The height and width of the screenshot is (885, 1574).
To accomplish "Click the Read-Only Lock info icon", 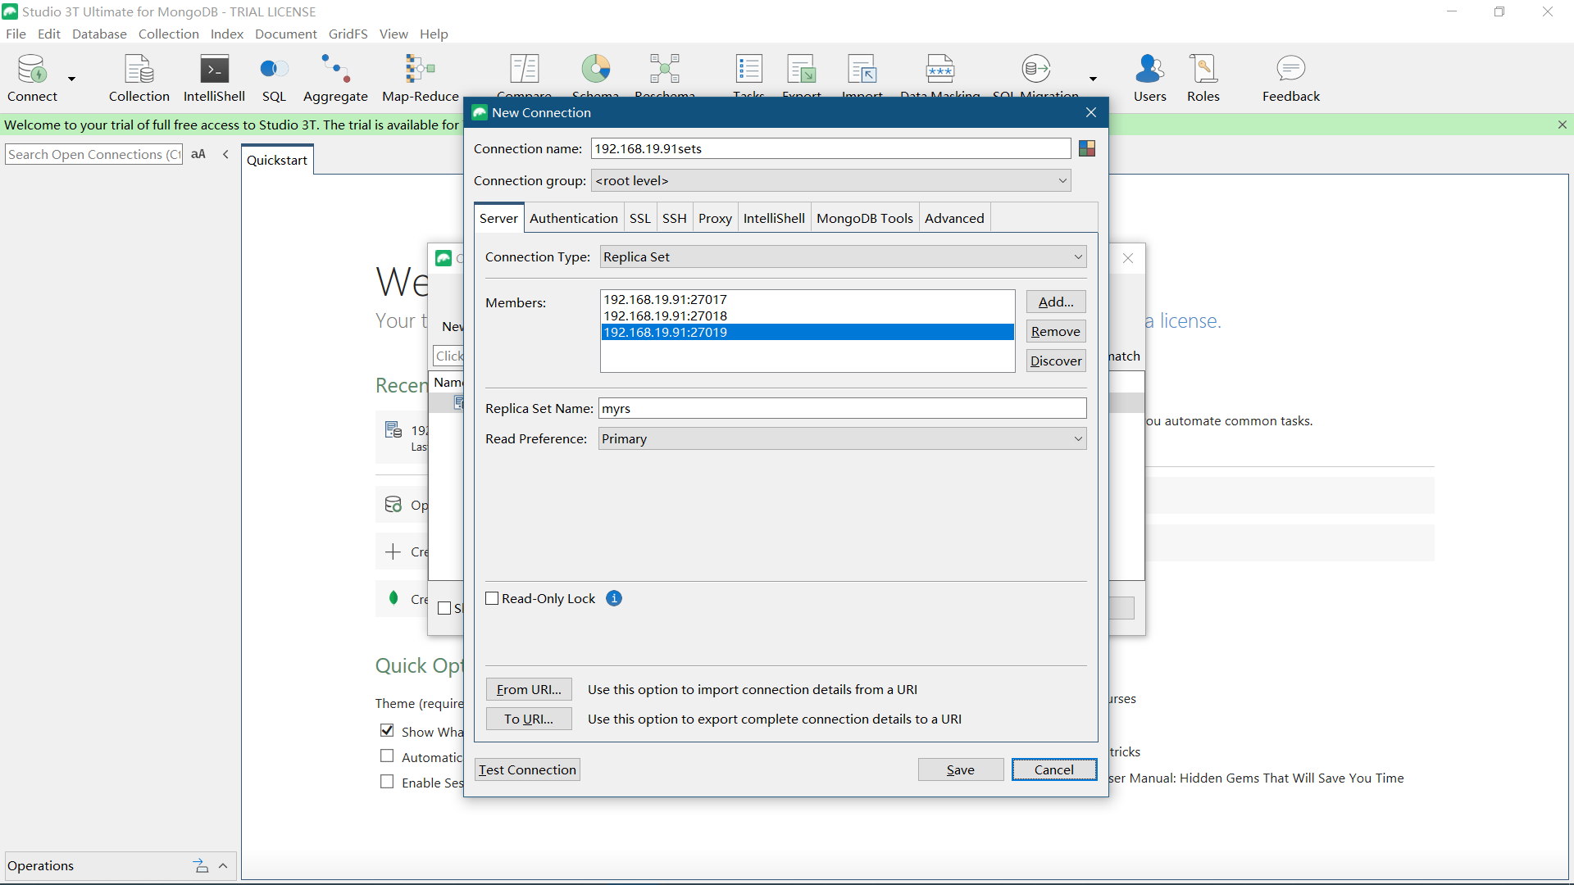I will [x=614, y=598].
